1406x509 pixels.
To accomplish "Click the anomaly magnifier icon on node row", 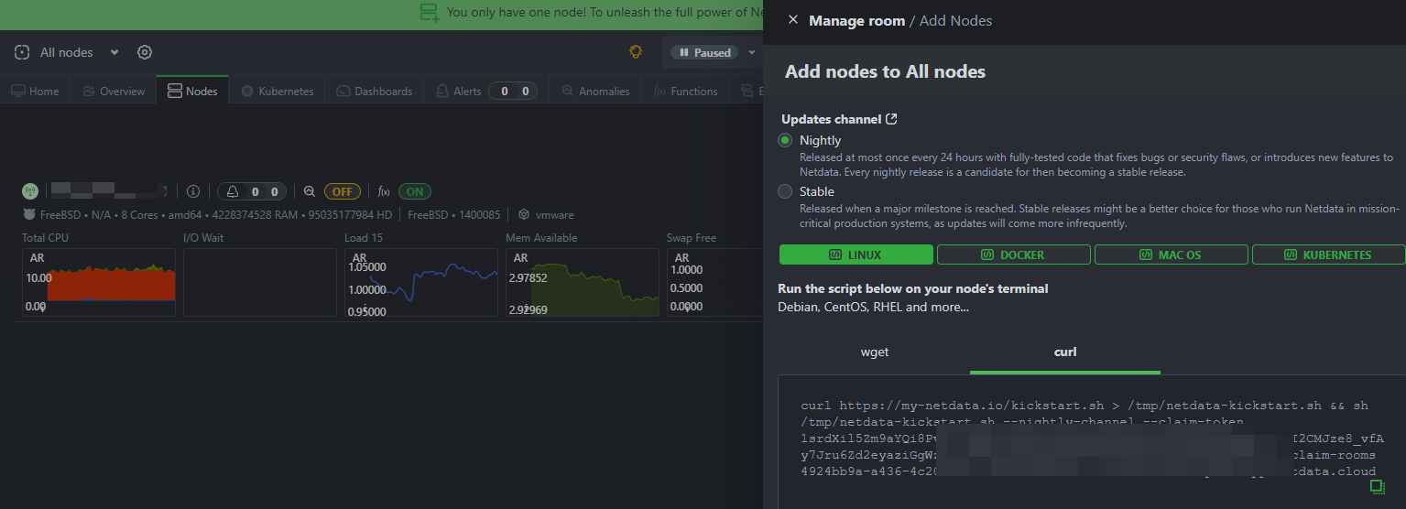I will point(310,191).
